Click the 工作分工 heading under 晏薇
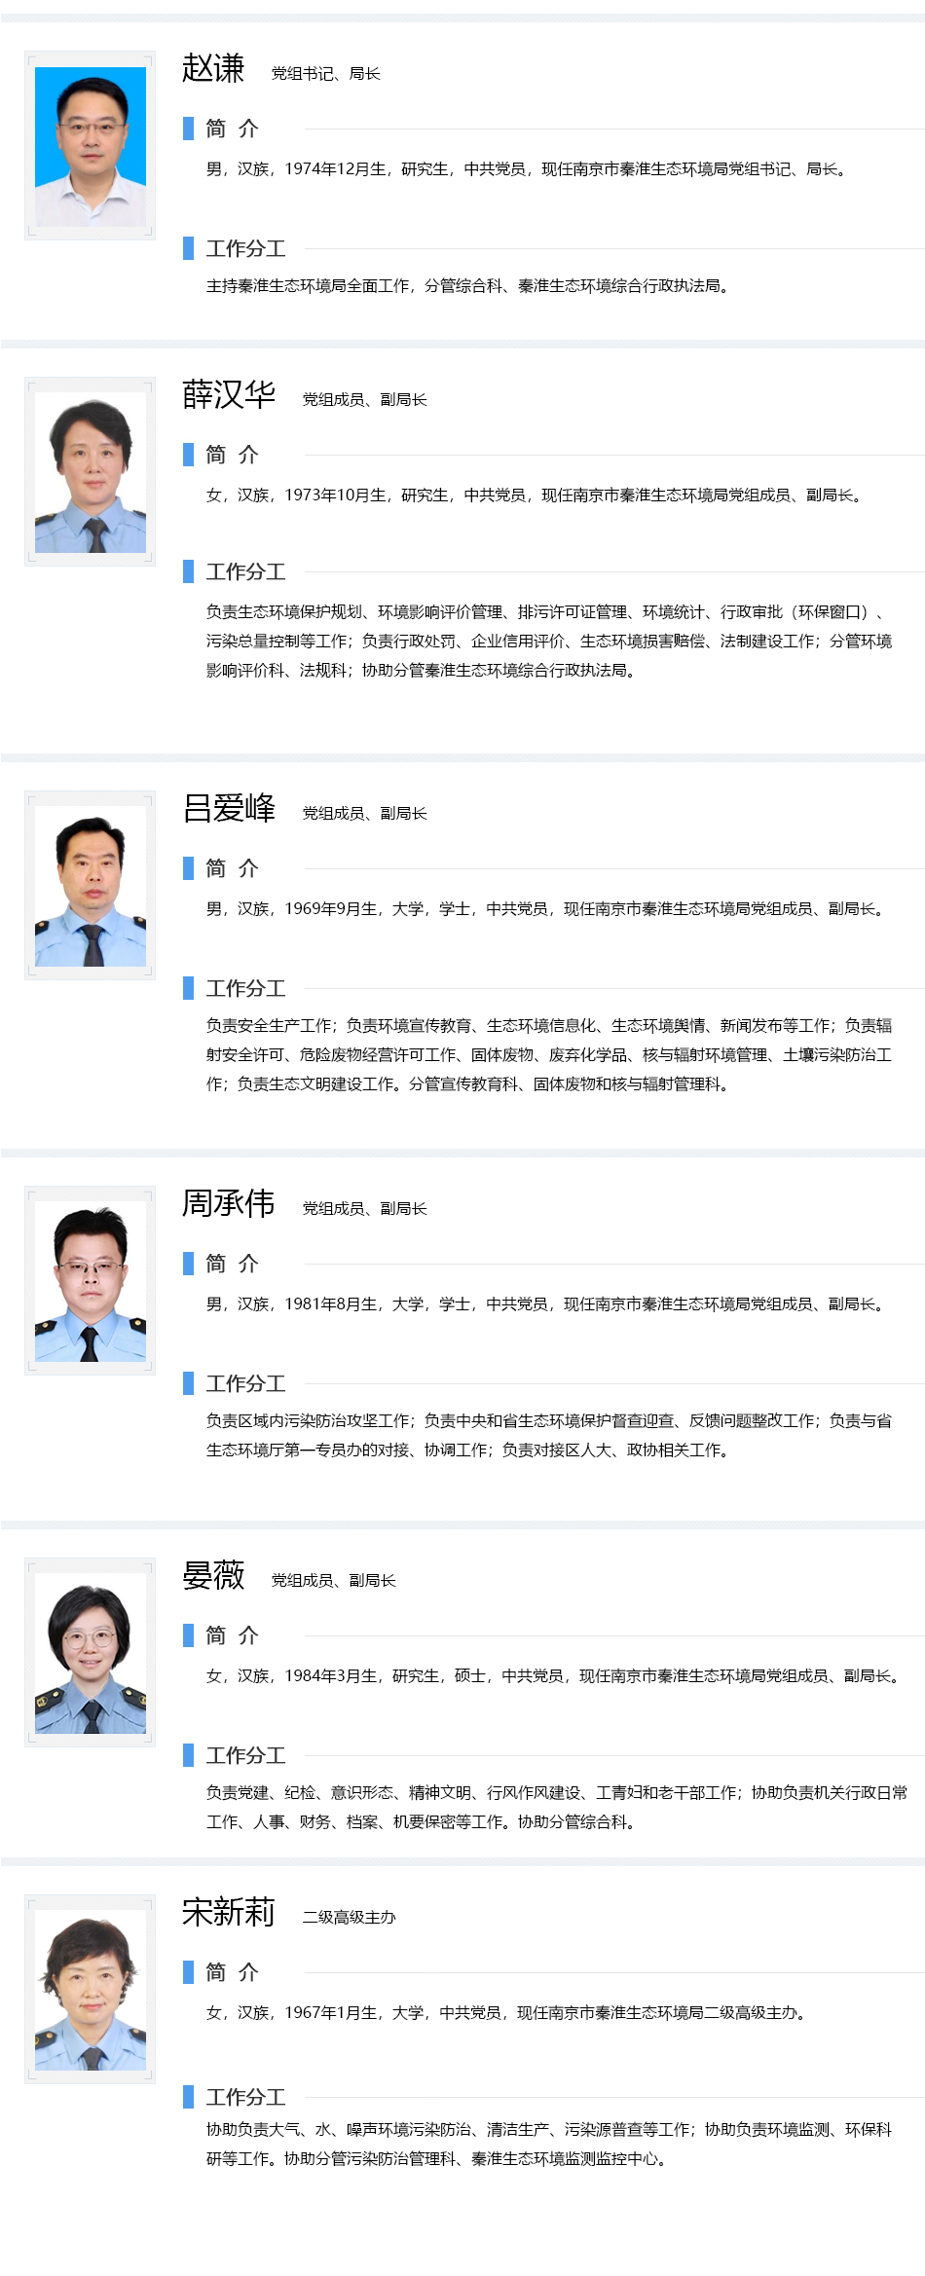925x2276 pixels. pos(245,1755)
